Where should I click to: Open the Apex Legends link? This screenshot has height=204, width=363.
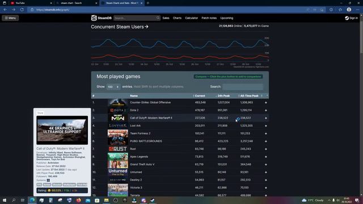click(x=139, y=156)
